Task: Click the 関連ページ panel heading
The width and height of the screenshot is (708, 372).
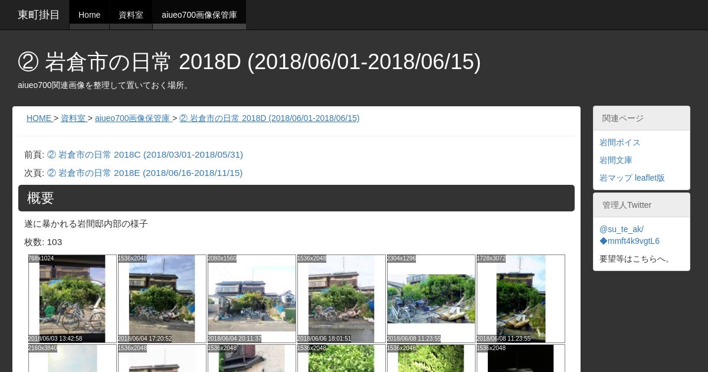Action: coord(641,118)
